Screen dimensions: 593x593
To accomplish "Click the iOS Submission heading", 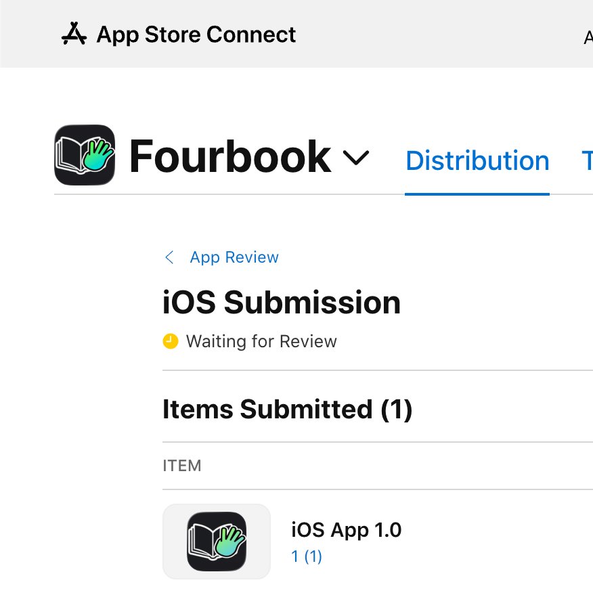I will [x=282, y=303].
